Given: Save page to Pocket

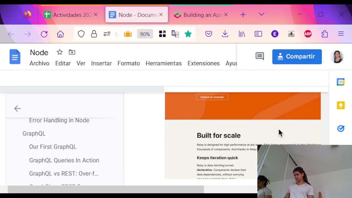Looking at the screenshot, I should (x=209, y=34).
